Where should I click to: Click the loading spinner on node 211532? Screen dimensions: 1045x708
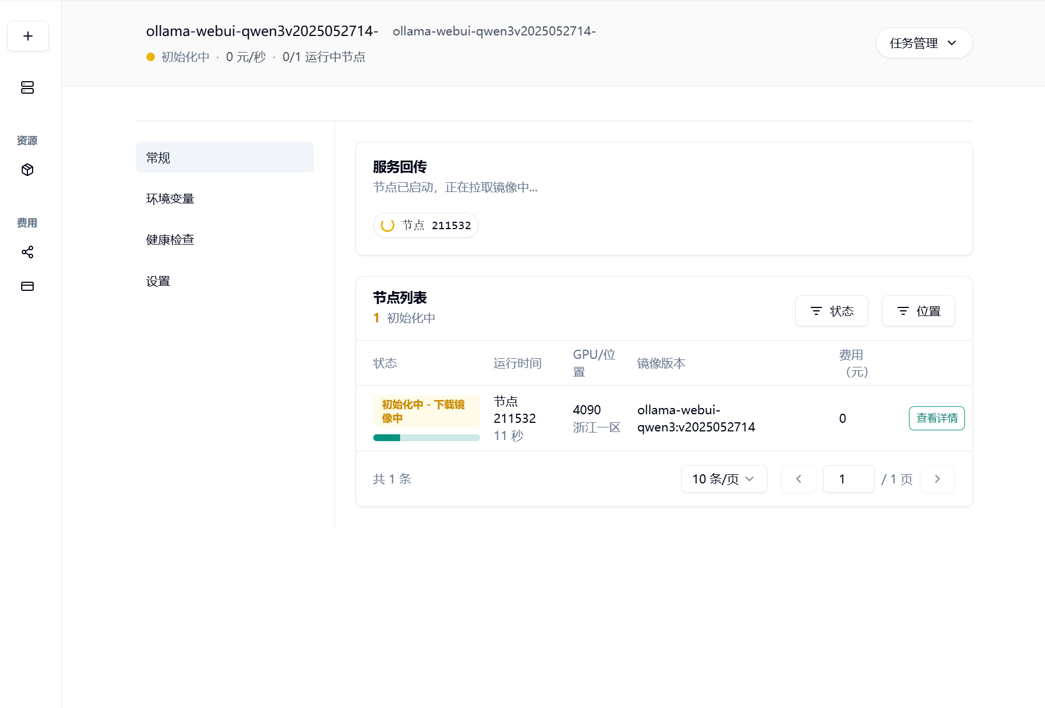(x=388, y=226)
